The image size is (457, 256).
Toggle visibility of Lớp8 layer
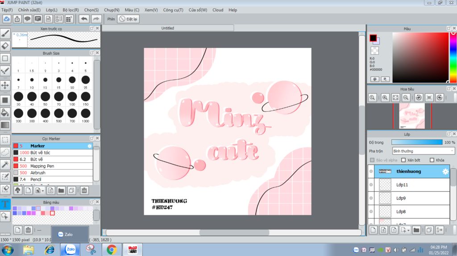click(x=371, y=211)
